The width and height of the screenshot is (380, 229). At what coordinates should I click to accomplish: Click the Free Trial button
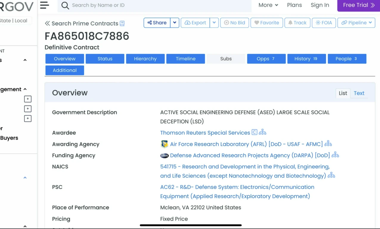pos(358,5)
